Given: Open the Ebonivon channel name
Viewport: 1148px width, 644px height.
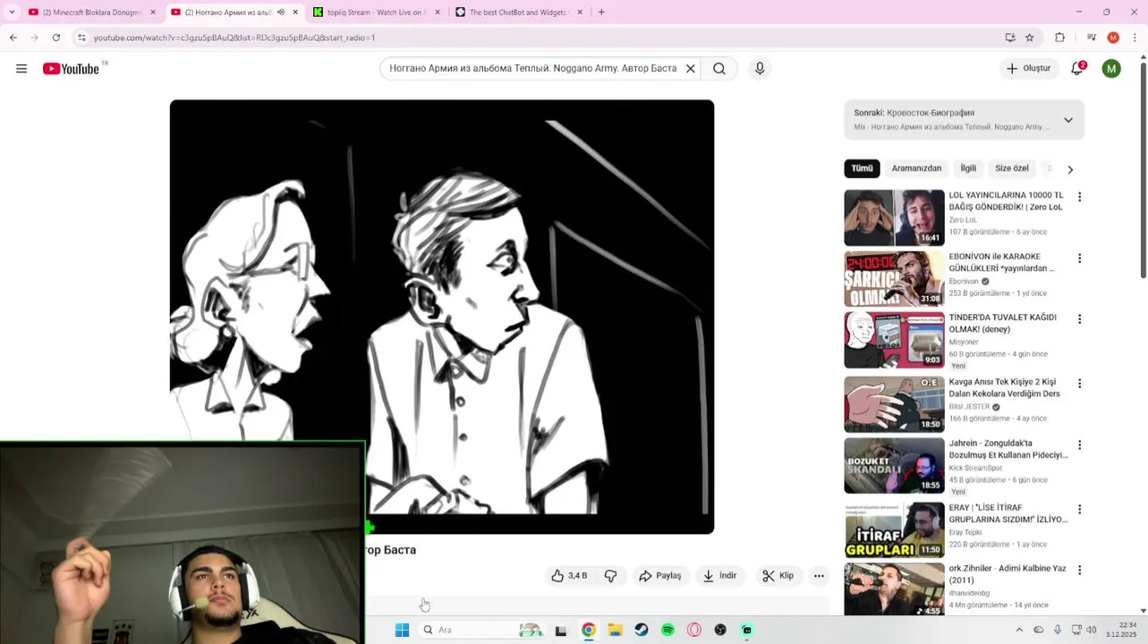Looking at the screenshot, I should (964, 281).
